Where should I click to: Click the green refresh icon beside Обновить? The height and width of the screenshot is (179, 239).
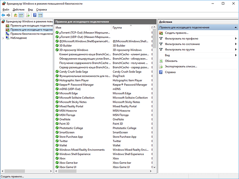161,61
